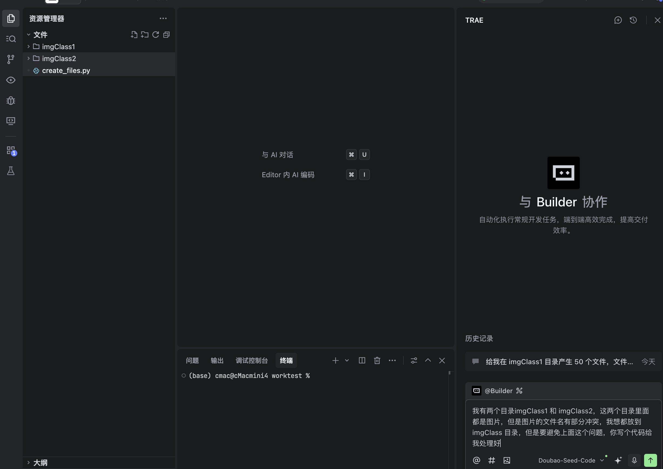The image size is (663, 469).
Task: Click the sparkle prompt optimize icon
Action: (618, 460)
